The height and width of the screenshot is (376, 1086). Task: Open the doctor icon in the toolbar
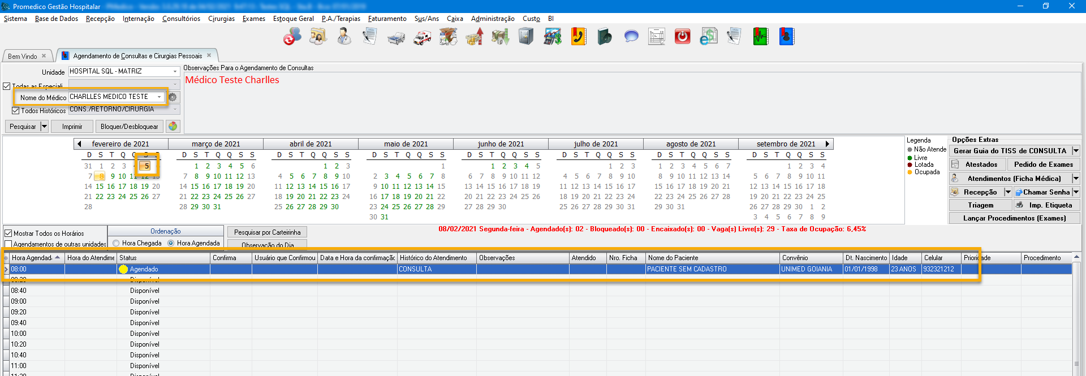tap(344, 37)
